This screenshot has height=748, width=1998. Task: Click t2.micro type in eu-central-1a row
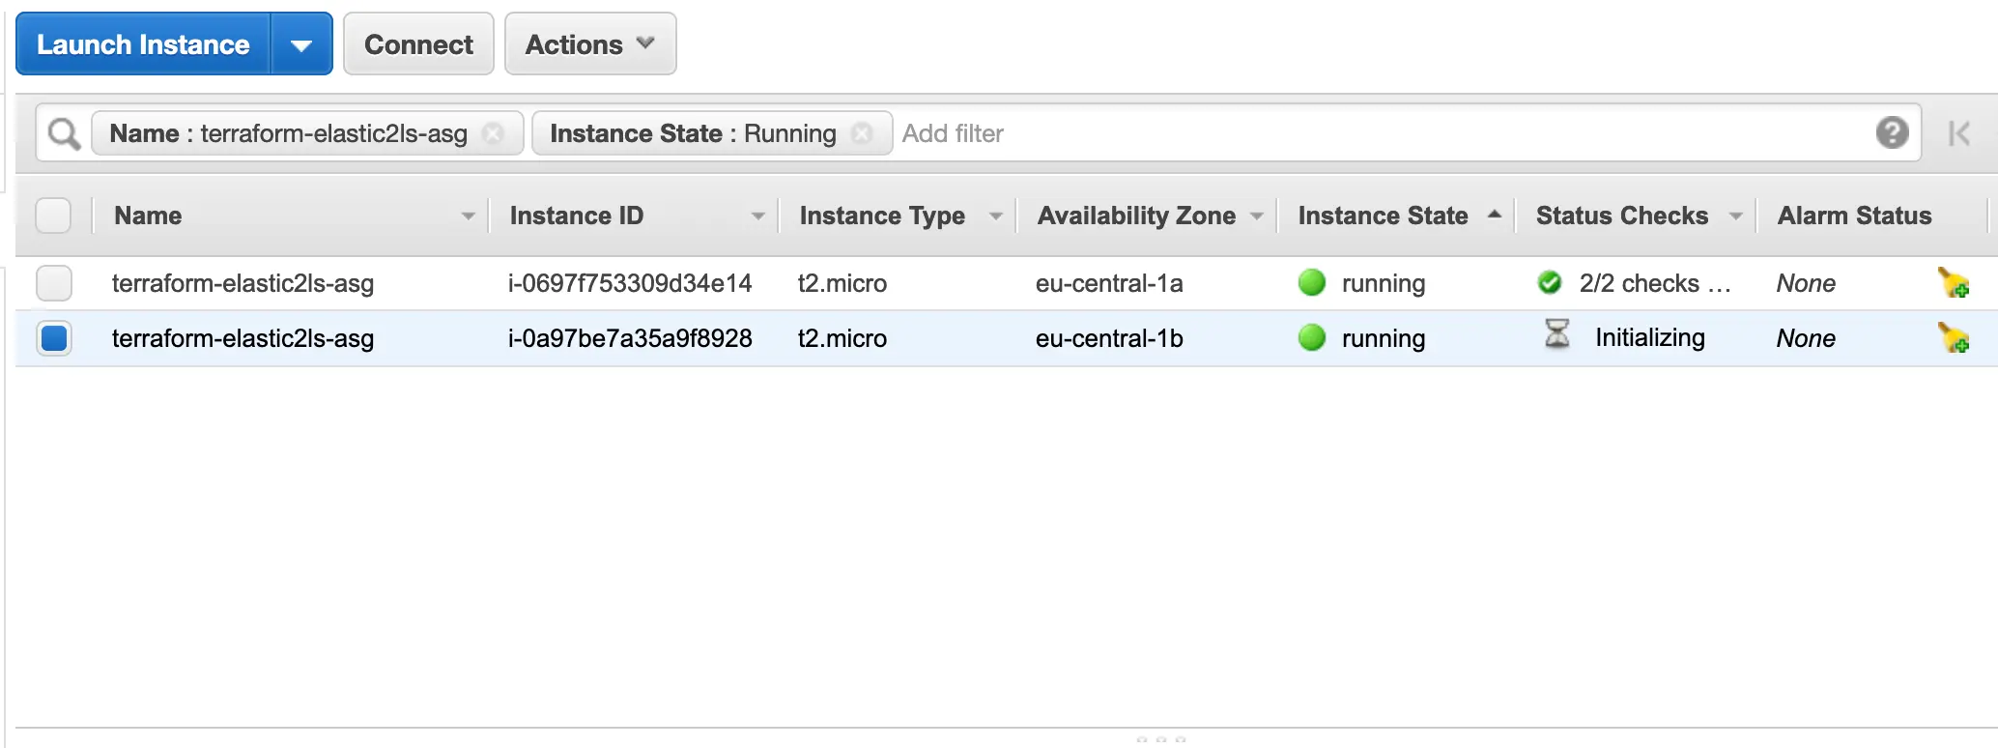(842, 283)
